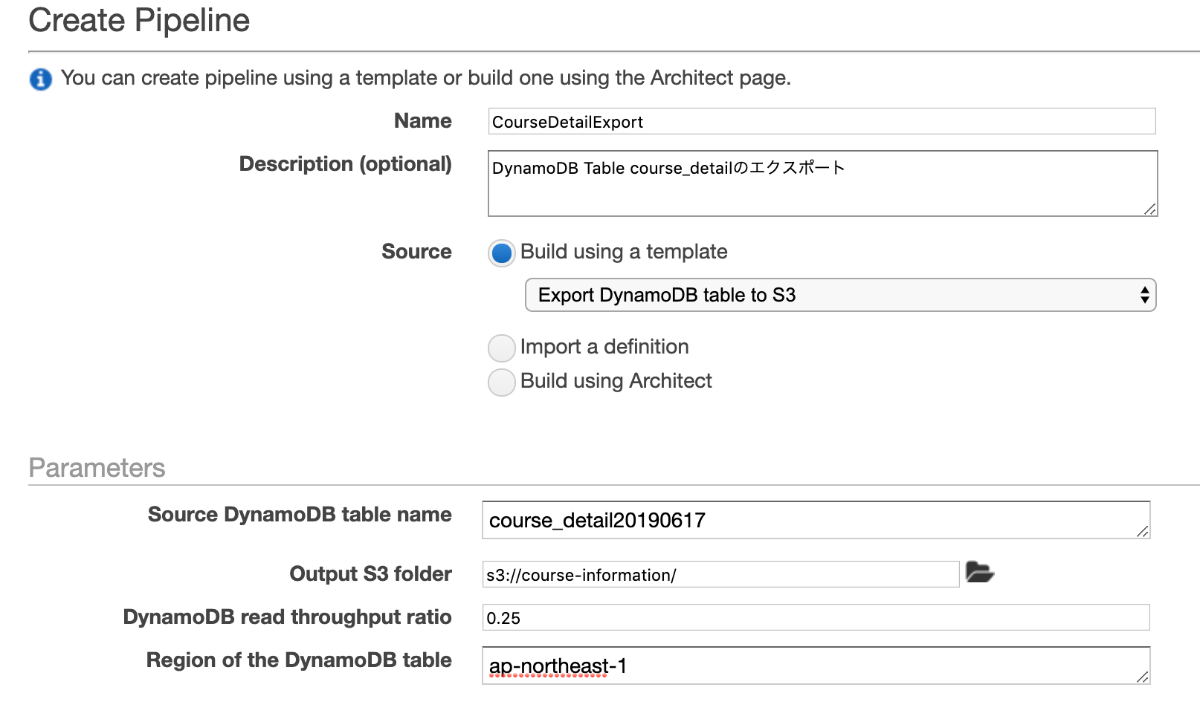Select Import a definition radio button
The width and height of the screenshot is (1200, 719).
point(502,348)
